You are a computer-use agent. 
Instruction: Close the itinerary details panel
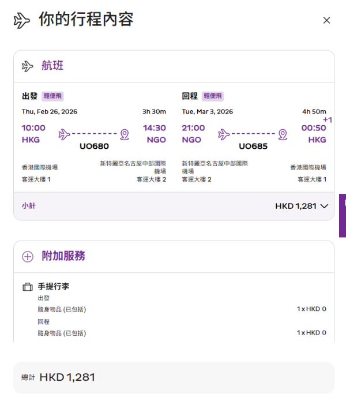click(x=326, y=20)
